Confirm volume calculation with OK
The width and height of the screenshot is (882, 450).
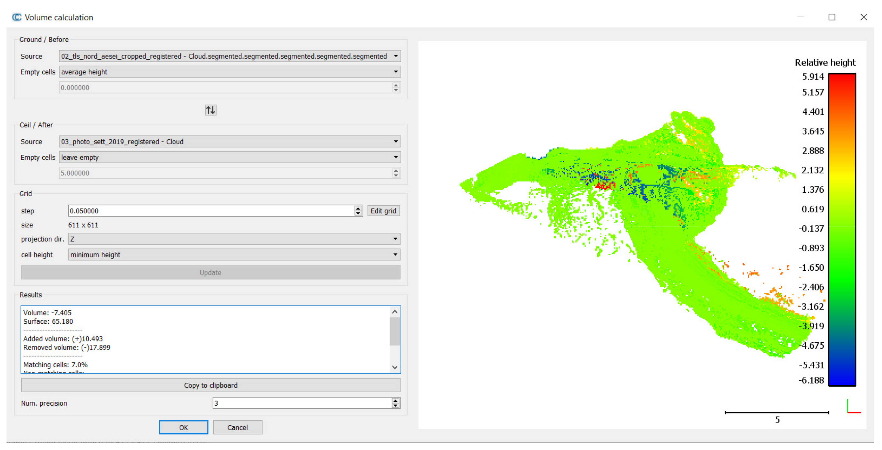point(183,427)
